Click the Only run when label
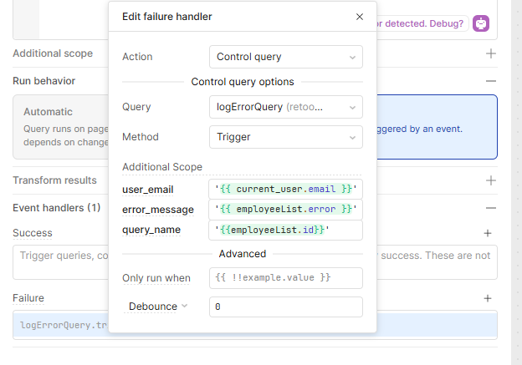 (156, 278)
